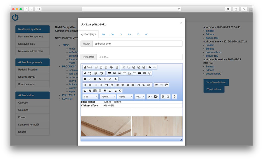Click the Titulek input field
This screenshot has height=160, width=263.
137,44
